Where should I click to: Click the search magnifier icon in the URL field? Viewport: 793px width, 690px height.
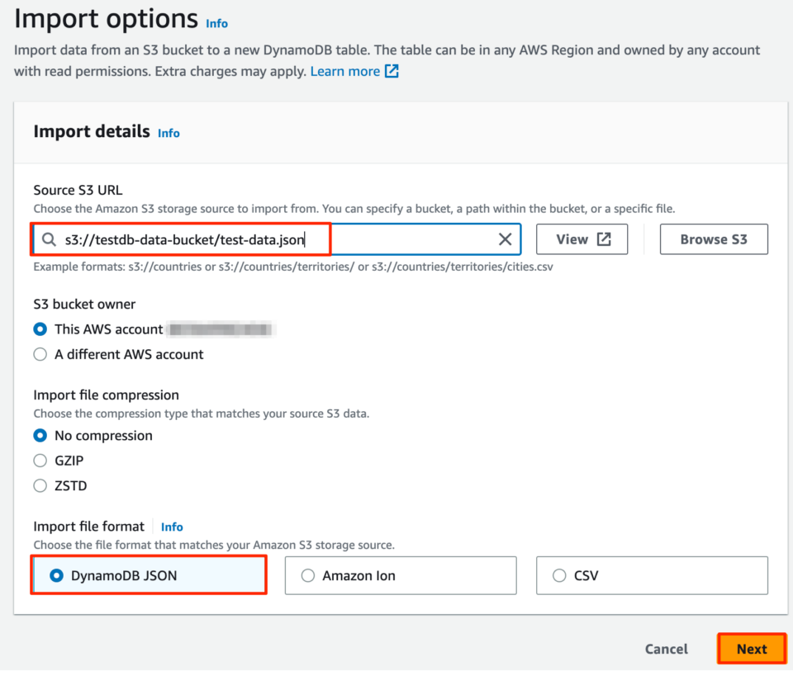(49, 239)
